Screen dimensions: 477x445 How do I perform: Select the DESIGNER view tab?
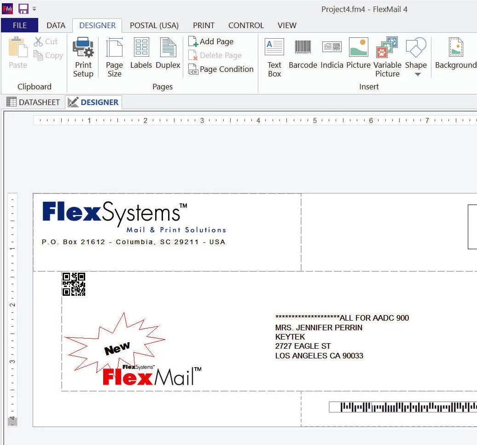[x=93, y=102]
